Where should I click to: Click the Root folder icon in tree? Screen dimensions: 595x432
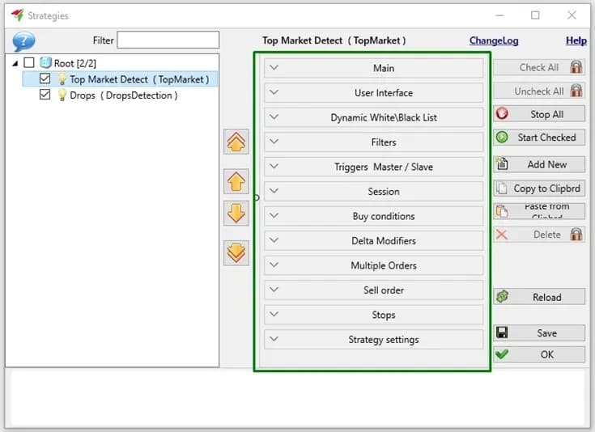(x=45, y=62)
